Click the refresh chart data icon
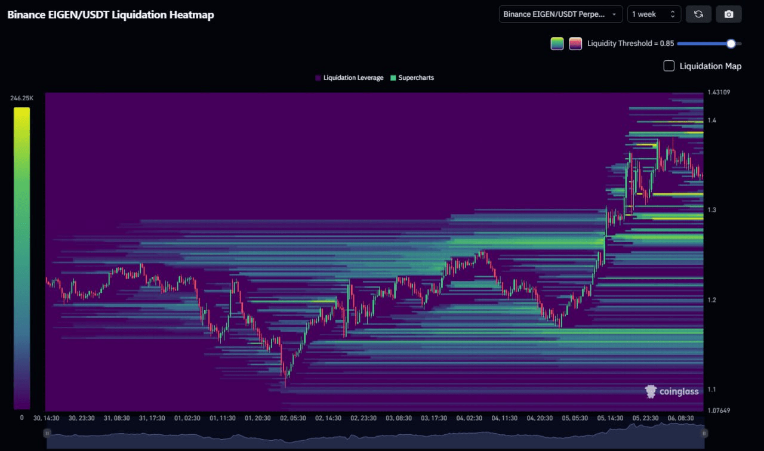The height and width of the screenshot is (451, 764). tap(698, 14)
